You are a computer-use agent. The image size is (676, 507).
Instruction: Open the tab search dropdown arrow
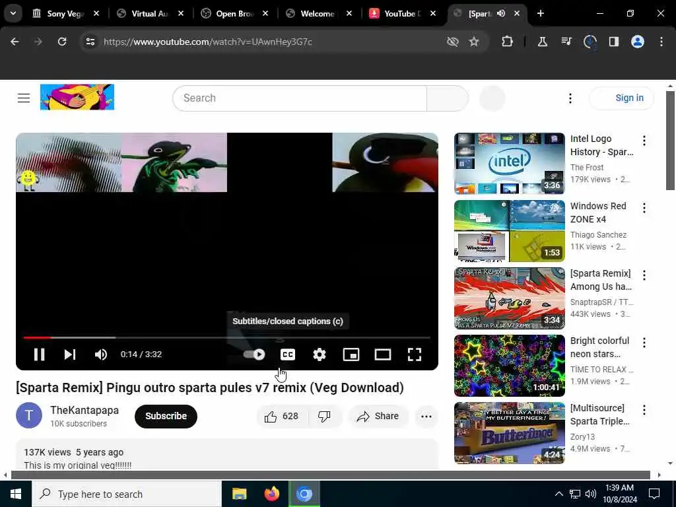pos(13,13)
